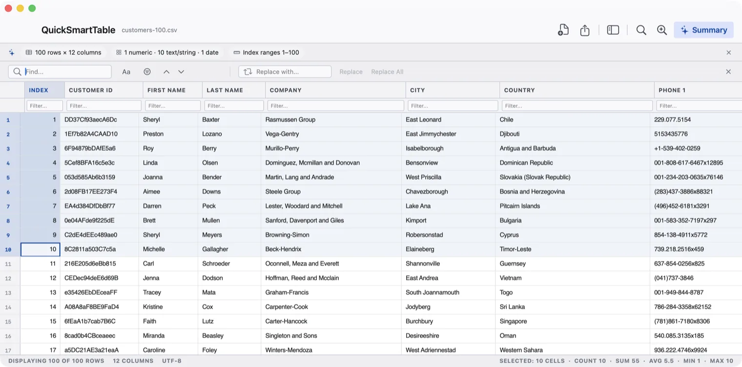Select the cell 'Oconnell, Meza and Everett'
This screenshot has width=742, height=367.
pos(331,264)
